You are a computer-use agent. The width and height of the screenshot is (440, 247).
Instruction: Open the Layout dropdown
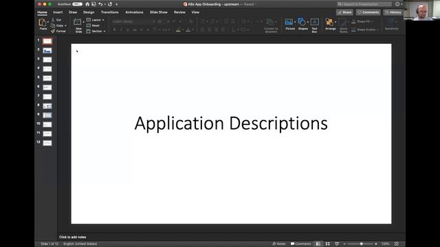(96, 20)
